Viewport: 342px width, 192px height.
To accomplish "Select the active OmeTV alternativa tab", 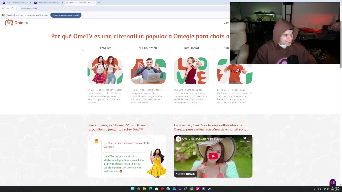I will click(80, 3).
